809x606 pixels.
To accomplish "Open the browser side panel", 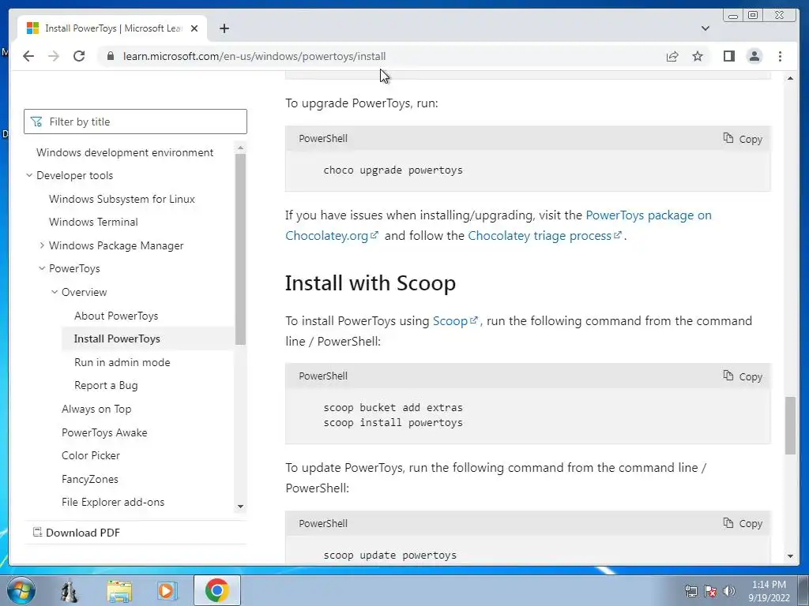I will pyautogui.click(x=729, y=56).
